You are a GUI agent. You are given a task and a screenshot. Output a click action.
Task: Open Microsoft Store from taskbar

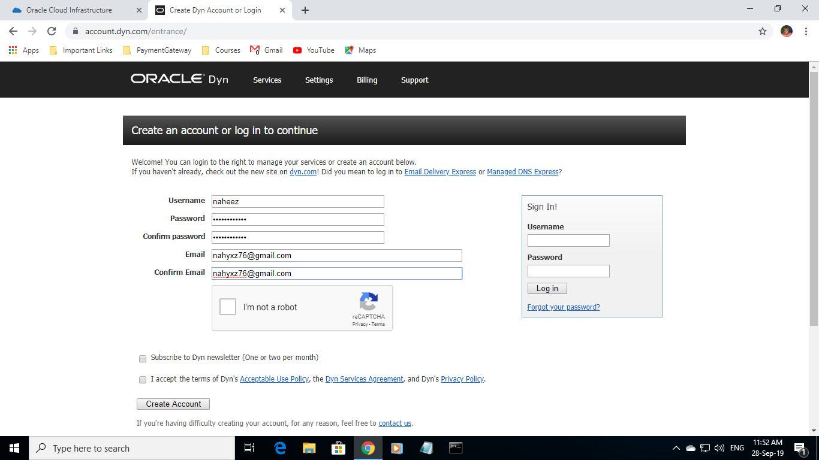click(338, 448)
